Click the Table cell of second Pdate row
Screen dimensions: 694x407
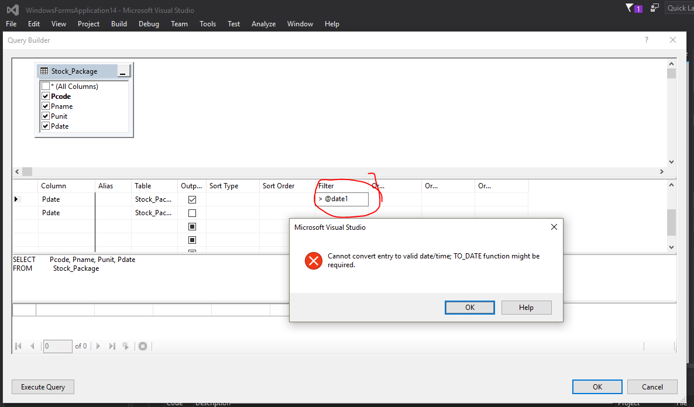tap(153, 213)
